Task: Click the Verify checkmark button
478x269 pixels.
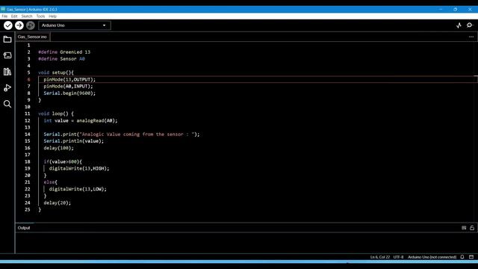Action: (x=8, y=25)
